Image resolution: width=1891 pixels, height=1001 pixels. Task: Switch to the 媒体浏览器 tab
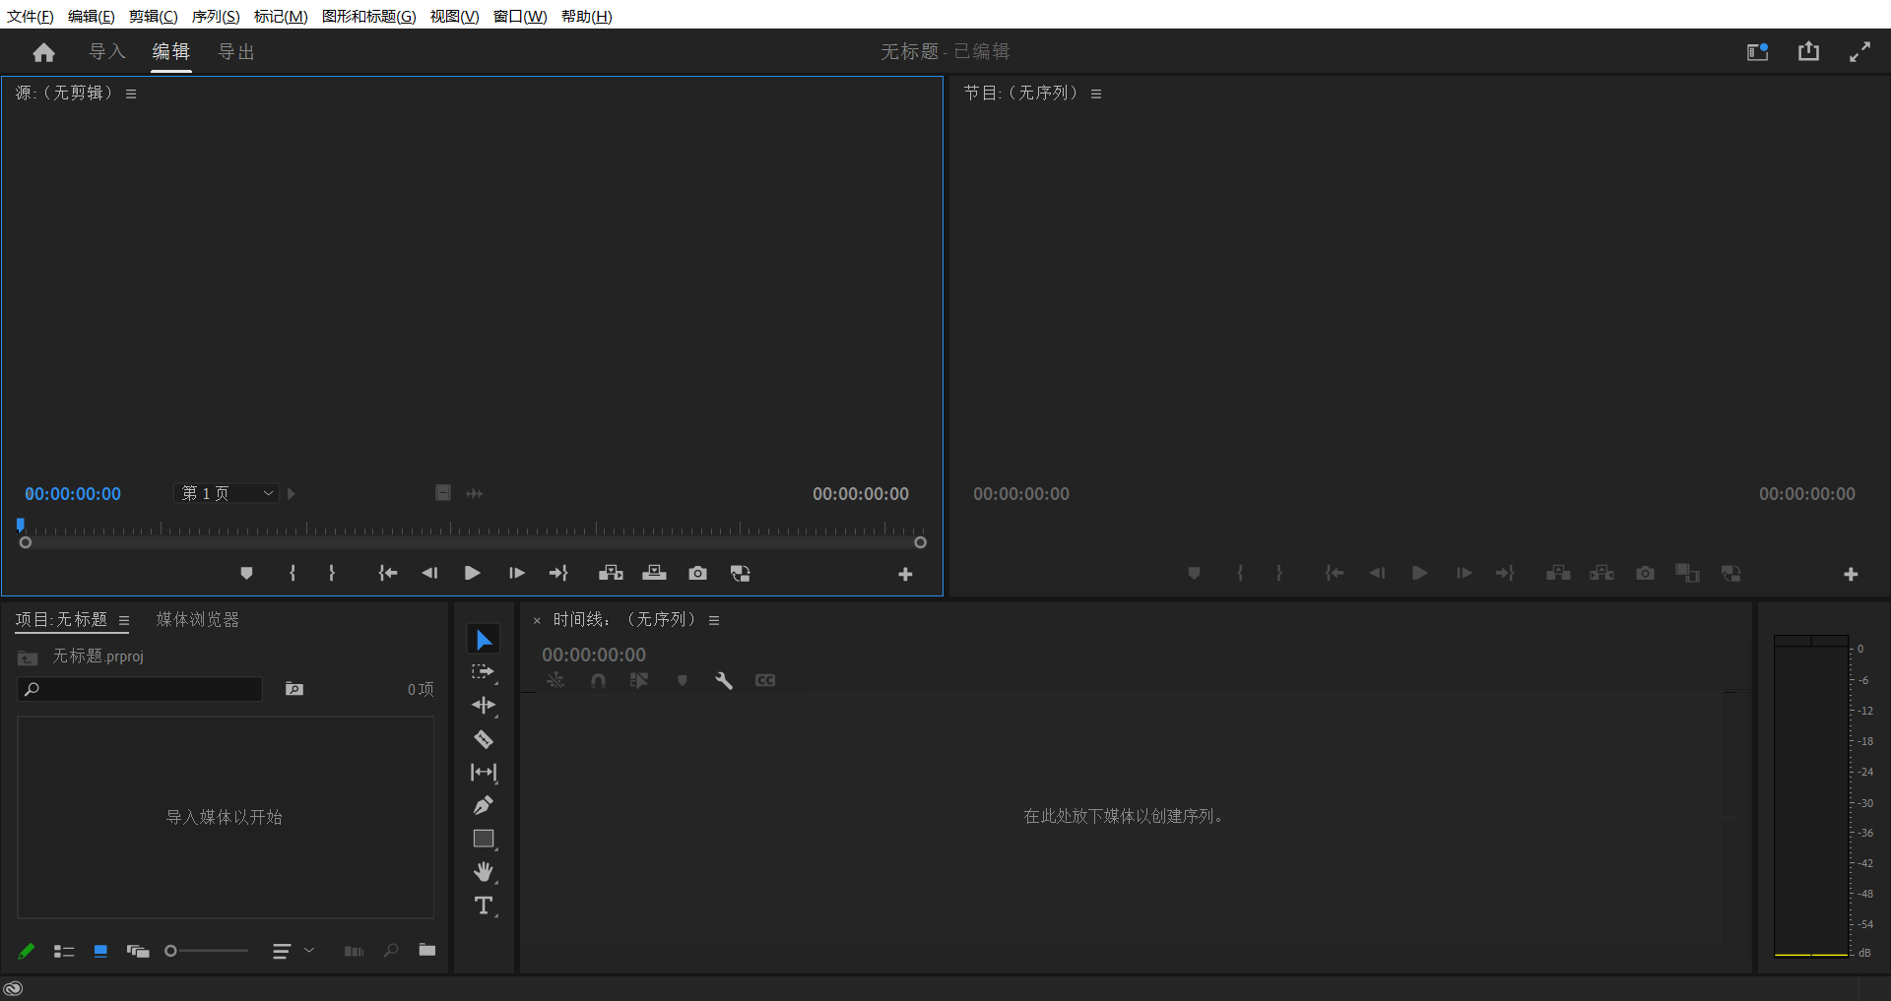[x=198, y=619]
